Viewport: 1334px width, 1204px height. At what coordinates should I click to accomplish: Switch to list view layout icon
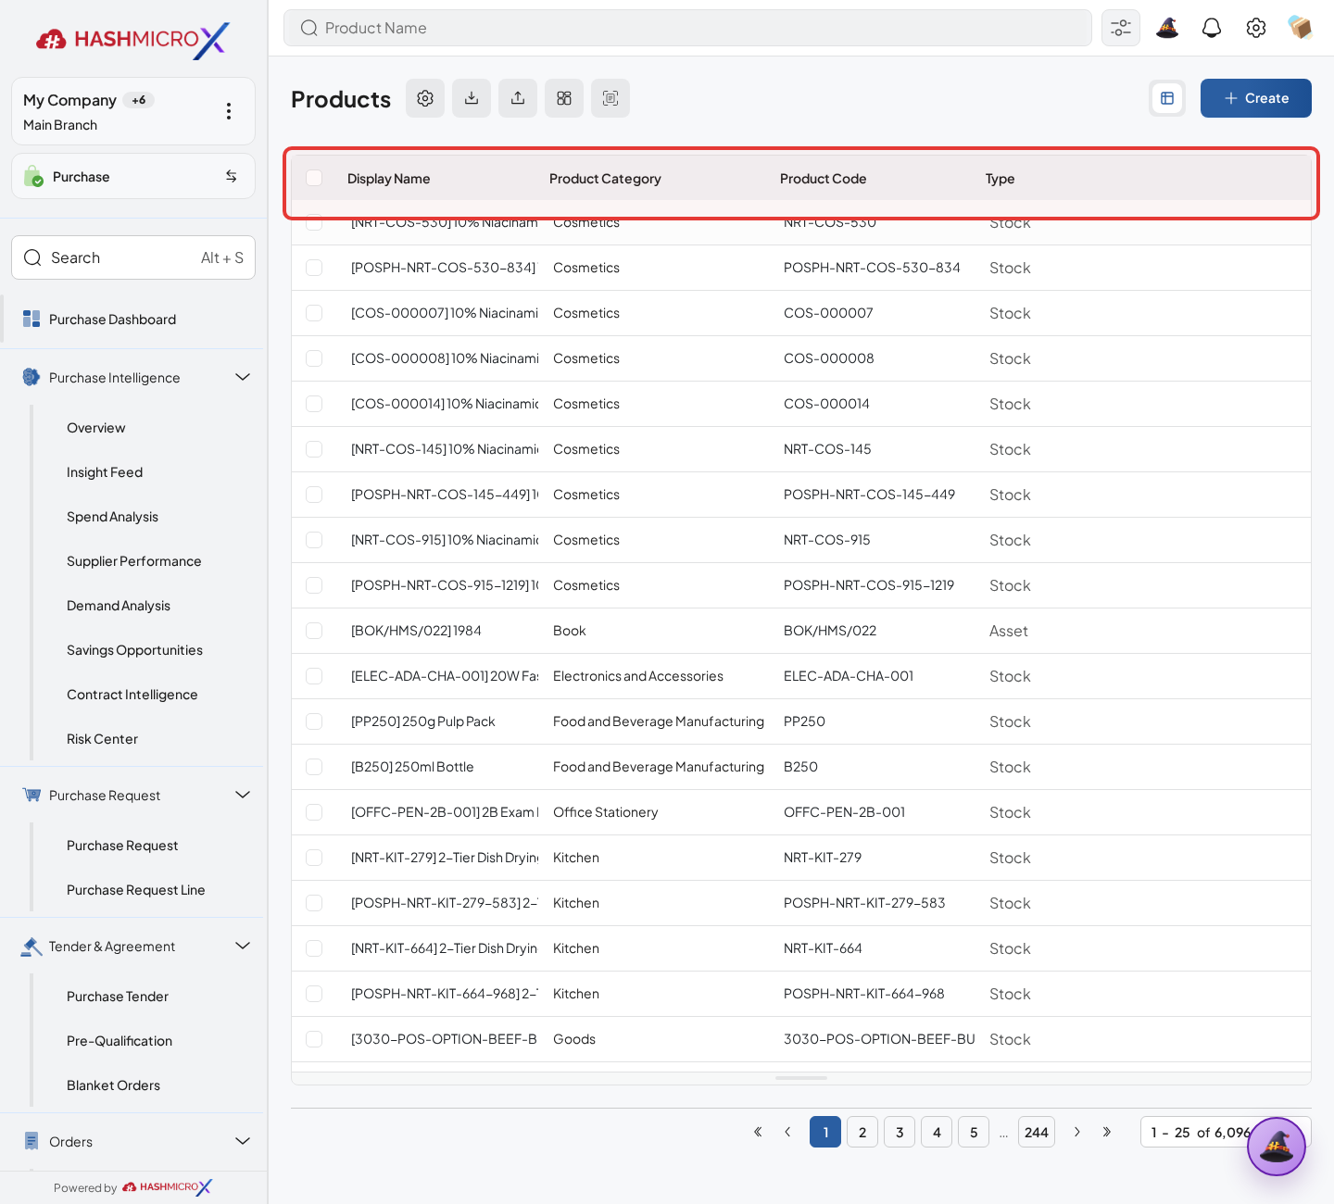[1167, 98]
